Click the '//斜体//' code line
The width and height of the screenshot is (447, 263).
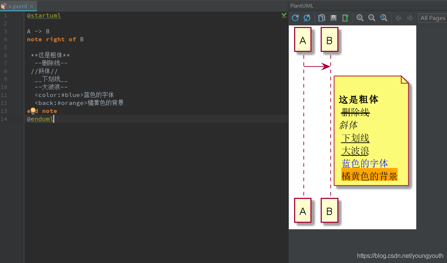pos(44,71)
